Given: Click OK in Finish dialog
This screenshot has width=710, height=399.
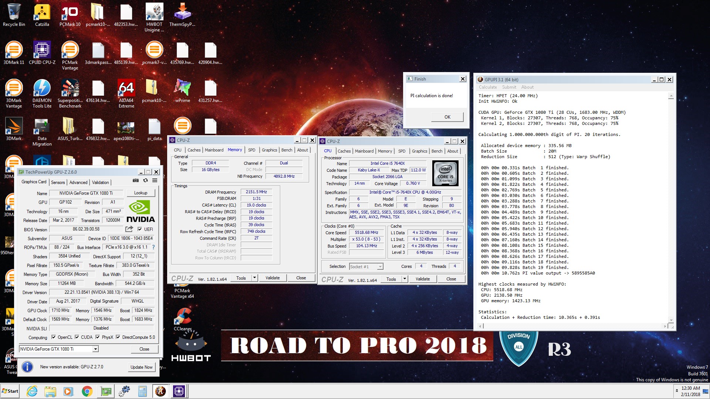Looking at the screenshot, I should pos(447,117).
